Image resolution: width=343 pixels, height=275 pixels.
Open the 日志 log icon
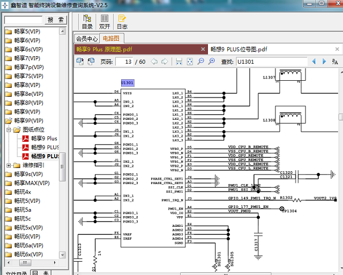pos(122,22)
